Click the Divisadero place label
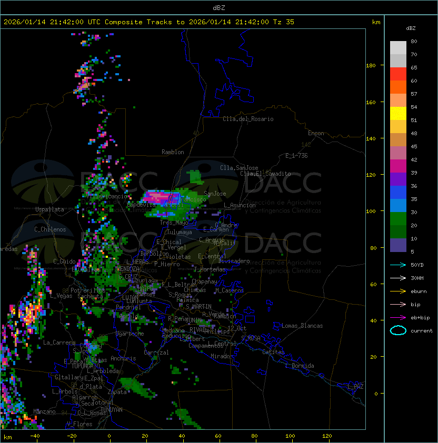 click(234, 261)
